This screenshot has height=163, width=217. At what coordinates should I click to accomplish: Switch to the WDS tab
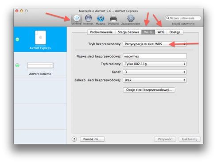(161, 32)
